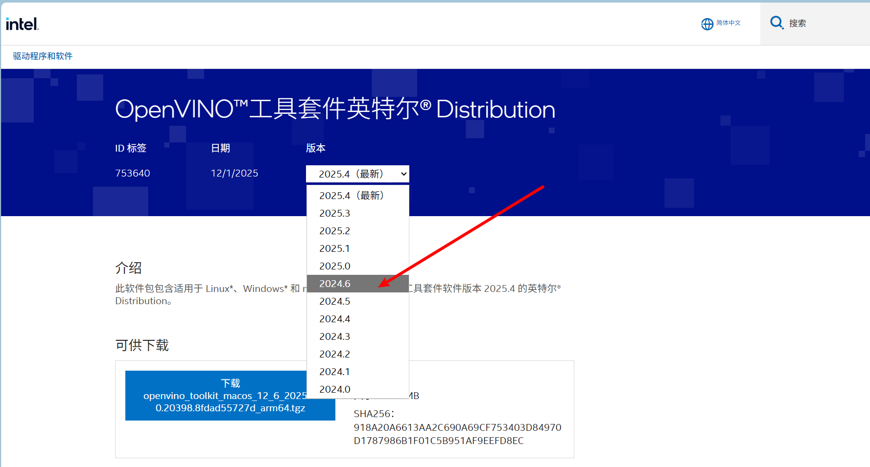Viewport: 870px width, 467px height.
Task: Select version 2024.3 from the list
Action: [358, 336]
